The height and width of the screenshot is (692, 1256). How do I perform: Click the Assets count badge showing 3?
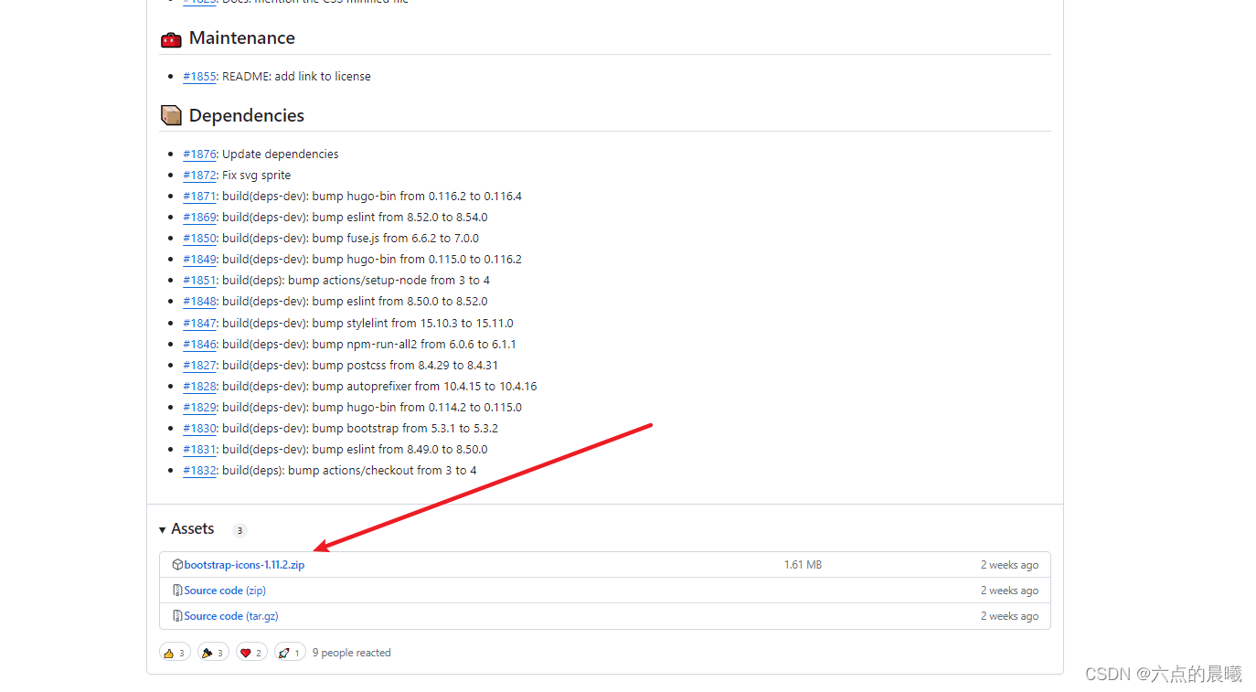click(x=239, y=531)
